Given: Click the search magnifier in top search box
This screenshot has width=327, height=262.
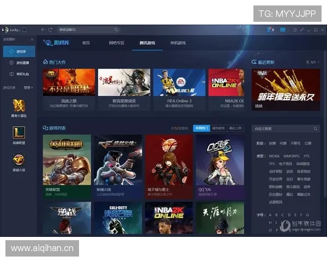Looking at the screenshot, I should [116, 29].
